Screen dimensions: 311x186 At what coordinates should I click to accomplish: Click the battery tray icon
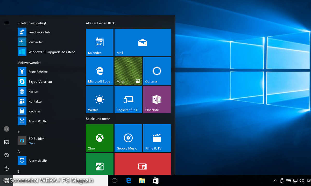[x=288, y=181]
